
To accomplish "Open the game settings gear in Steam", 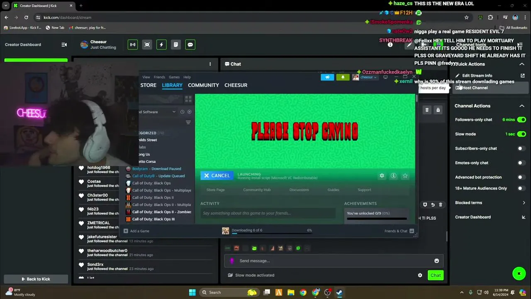I will (382, 176).
